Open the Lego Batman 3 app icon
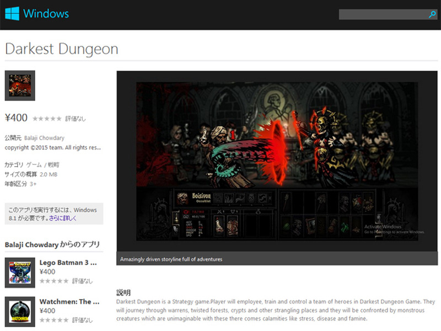The width and height of the screenshot is (441, 331). coord(20,272)
